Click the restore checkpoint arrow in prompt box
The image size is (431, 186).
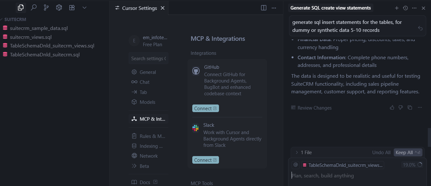click(420, 28)
